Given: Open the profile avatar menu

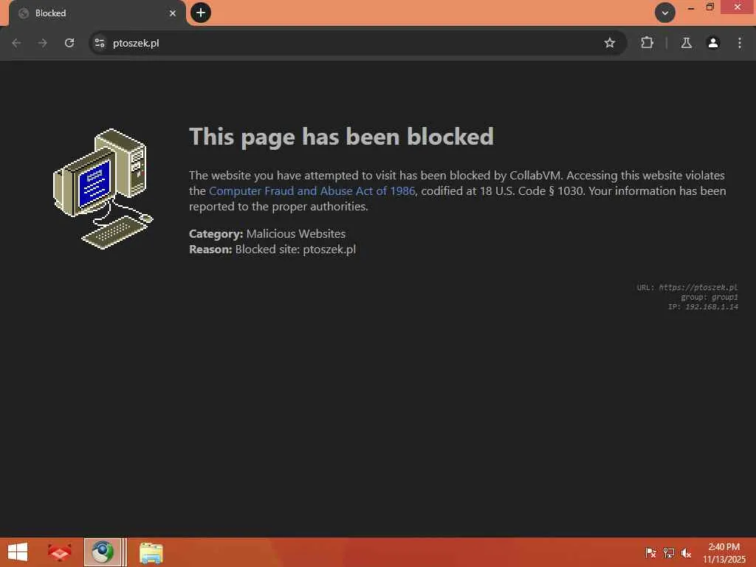Looking at the screenshot, I should (x=713, y=43).
